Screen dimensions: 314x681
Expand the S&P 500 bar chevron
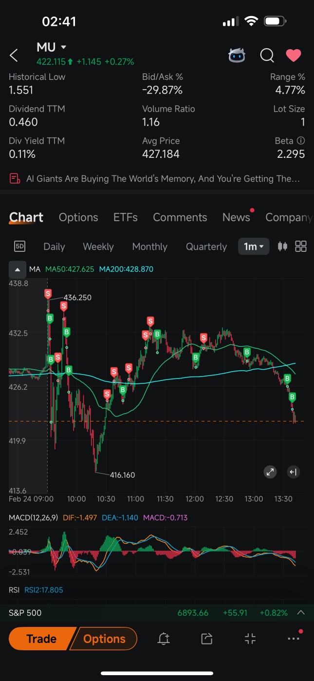click(301, 613)
